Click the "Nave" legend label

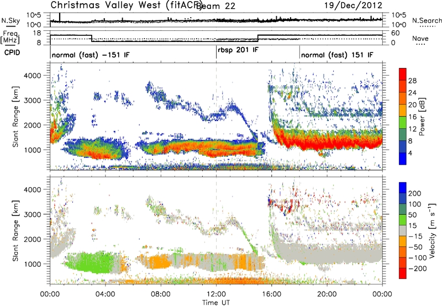click(420, 39)
